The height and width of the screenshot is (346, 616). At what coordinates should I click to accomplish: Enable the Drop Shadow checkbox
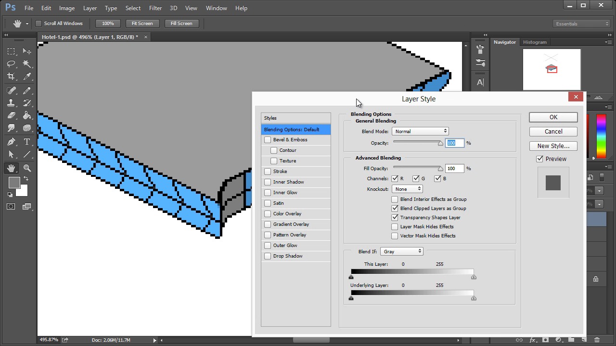(x=268, y=256)
